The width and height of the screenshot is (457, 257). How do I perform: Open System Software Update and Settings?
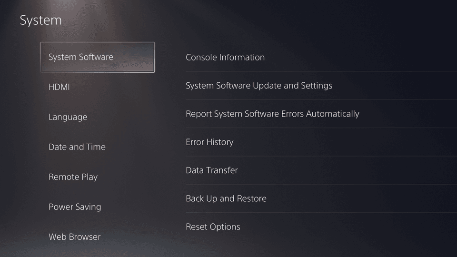[321, 86]
